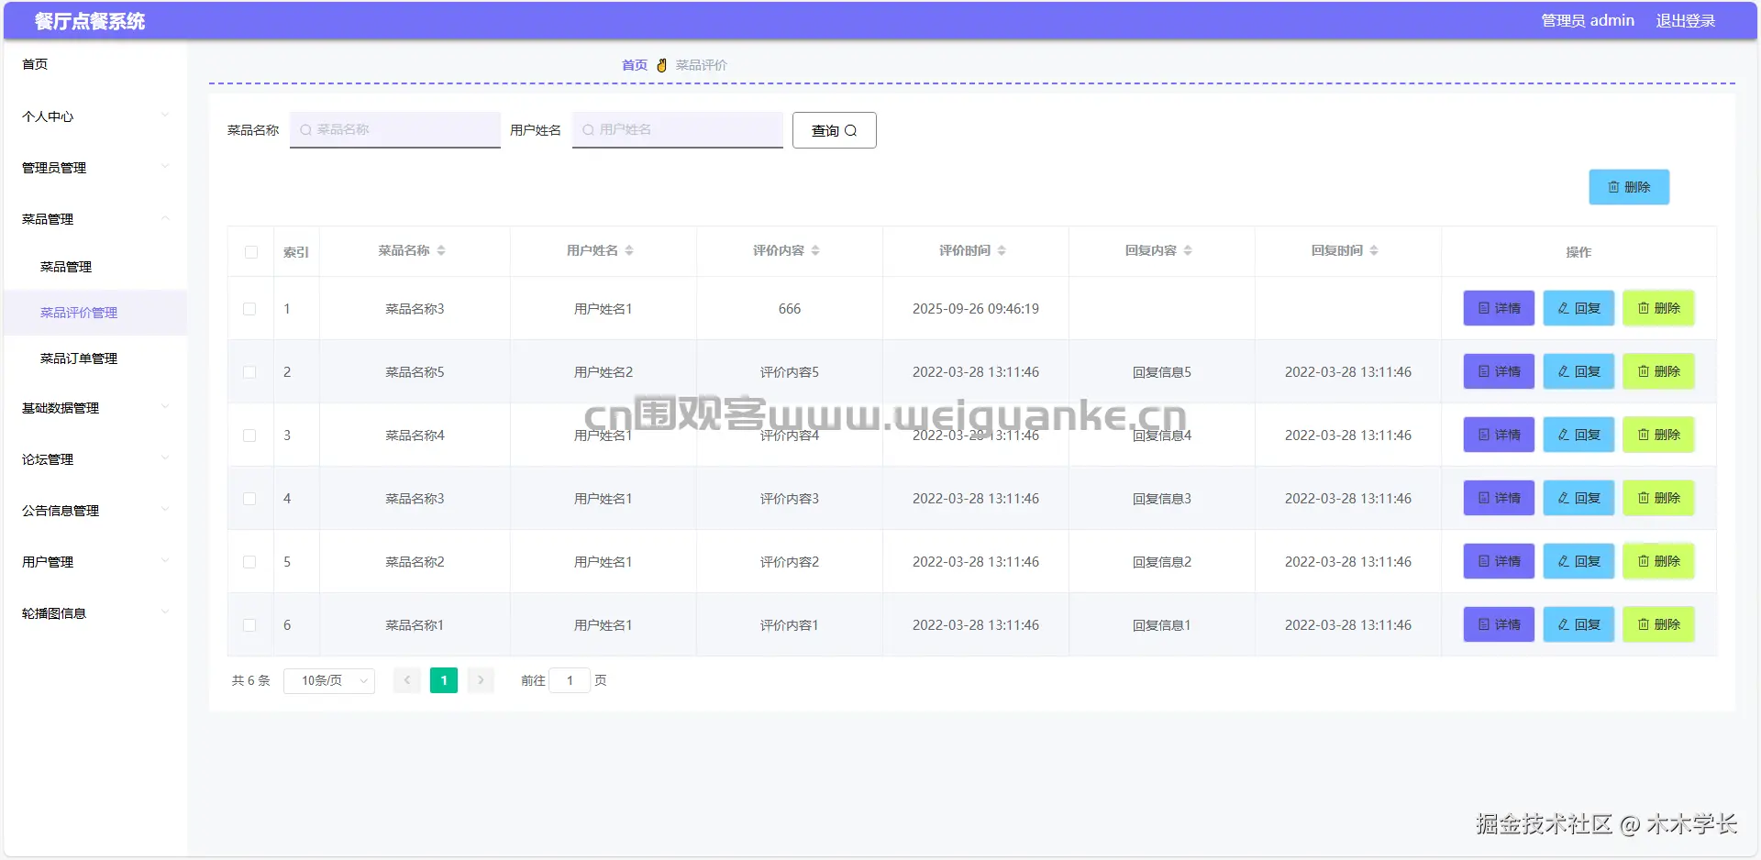Expand 轮播图信息 sidebar menu
The image size is (1761, 860).
pyautogui.click(x=95, y=613)
